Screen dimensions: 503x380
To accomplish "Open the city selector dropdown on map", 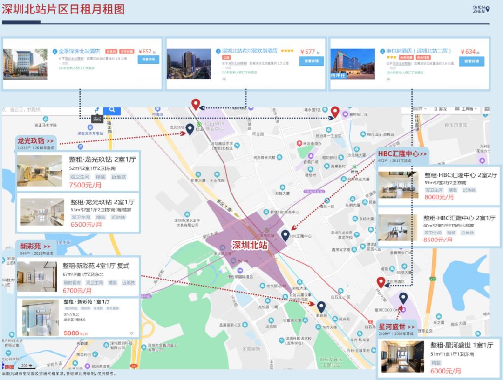I will (419, 109).
